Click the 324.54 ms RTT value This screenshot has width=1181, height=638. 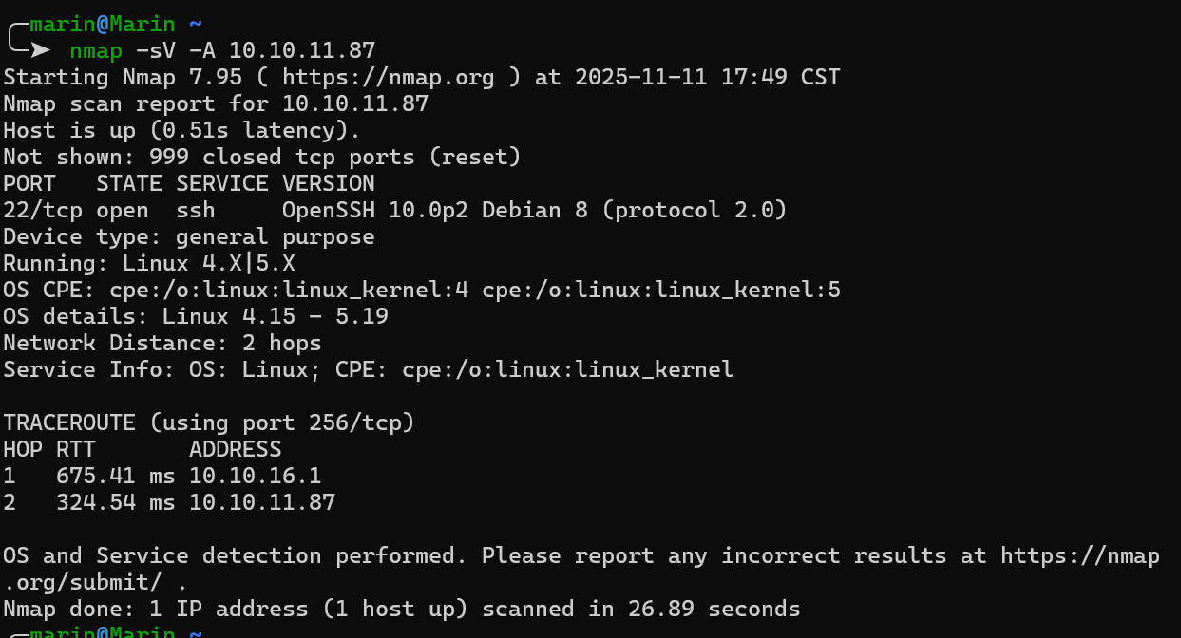coord(115,502)
